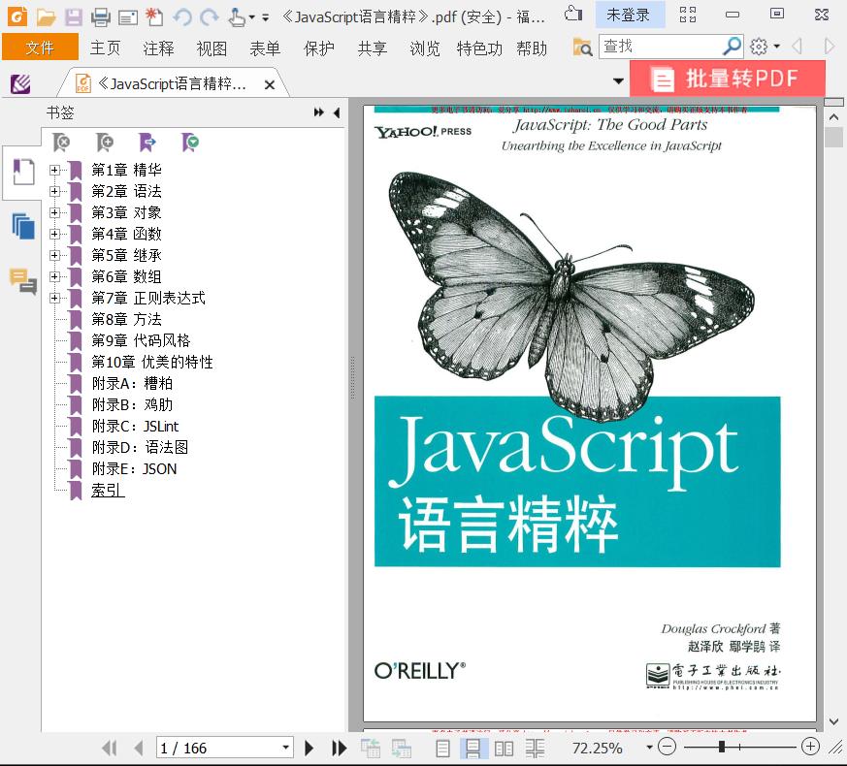Click the 未登录 login button
Screen dimensions: 847x766
tap(630, 16)
